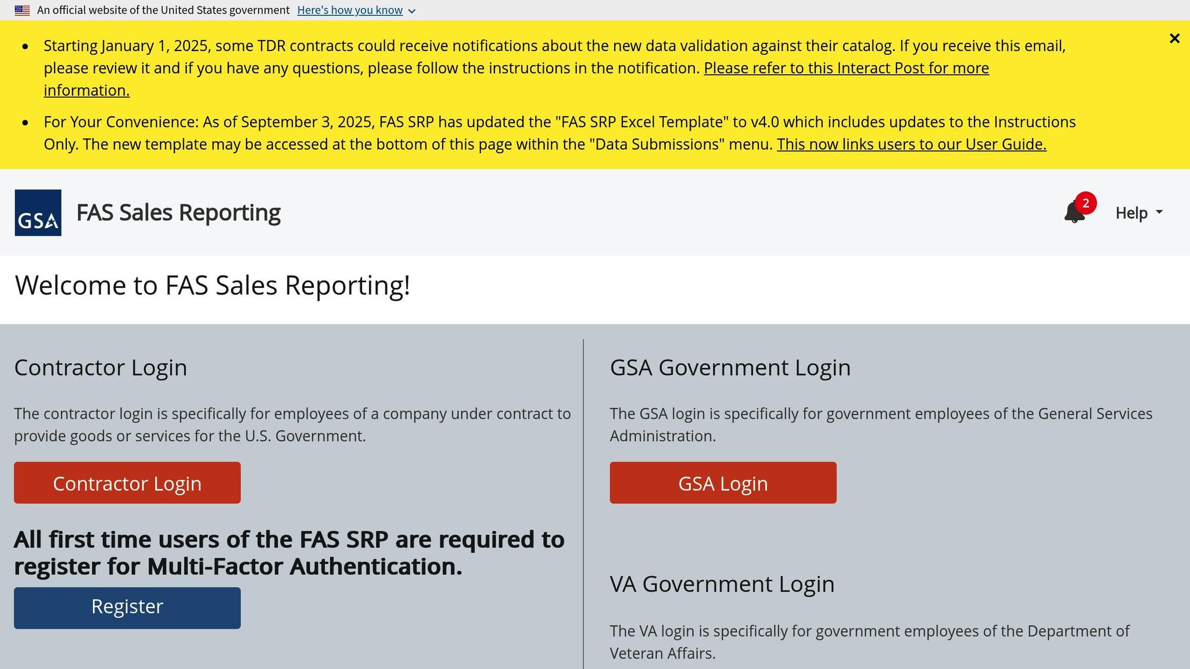Image resolution: width=1190 pixels, height=669 pixels.
Task: Click the GSA logo icon
Action: tap(38, 213)
